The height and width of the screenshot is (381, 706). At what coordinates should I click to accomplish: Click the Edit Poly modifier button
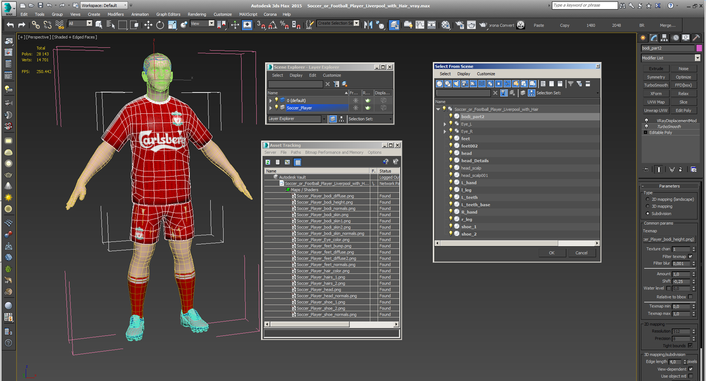pos(684,110)
